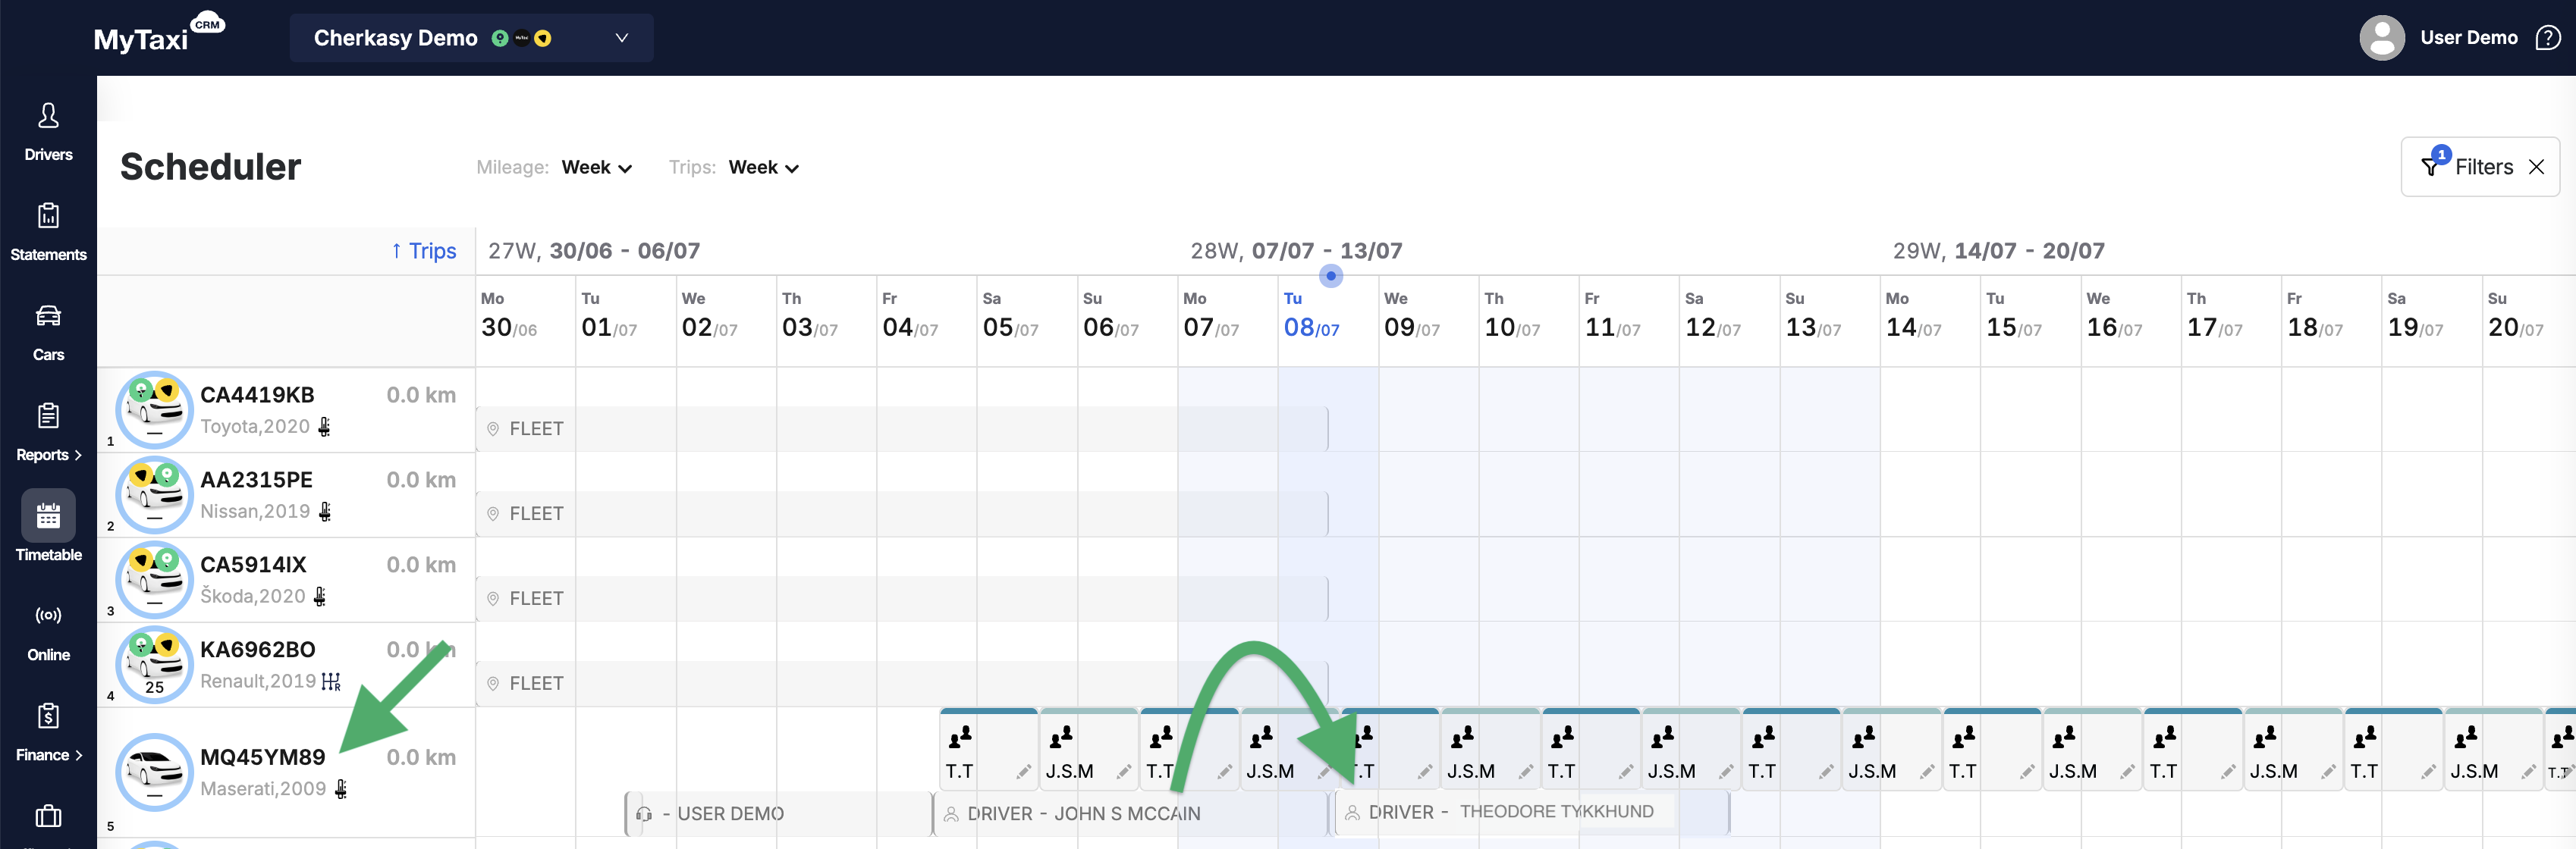Sort by Trips column link
This screenshot has height=849, width=2576.
[423, 251]
